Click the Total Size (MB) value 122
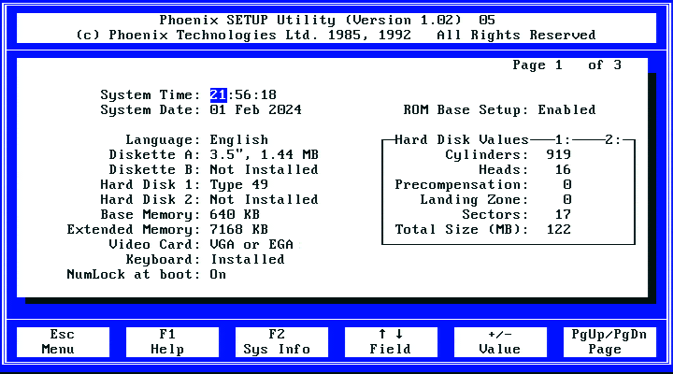673x374 pixels. 559,230
